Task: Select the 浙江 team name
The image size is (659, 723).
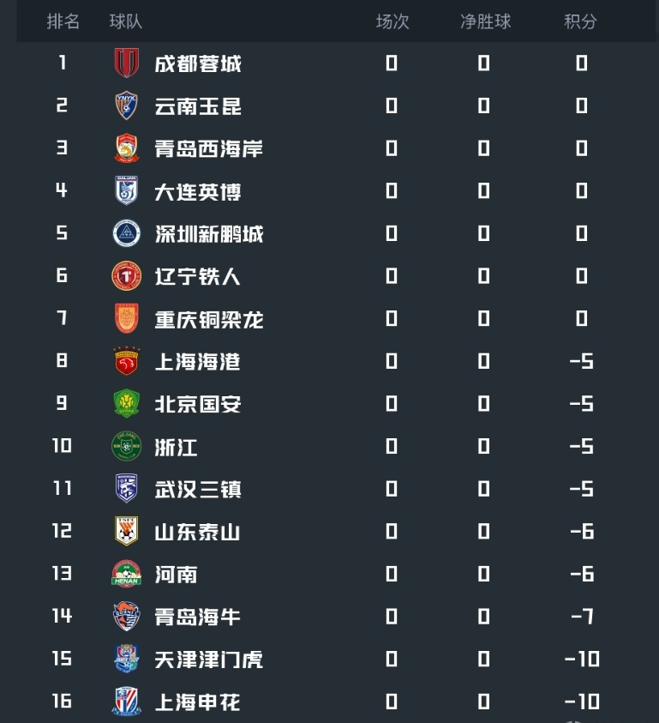Action: (176, 447)
